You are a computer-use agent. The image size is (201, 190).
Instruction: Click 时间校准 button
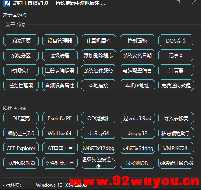pos(21,70)
